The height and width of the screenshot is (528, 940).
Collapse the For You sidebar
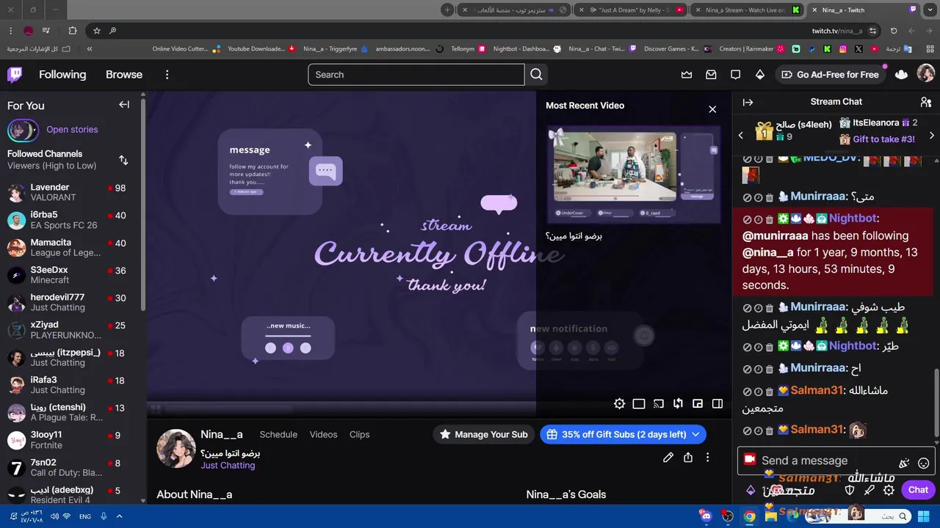point(124,105)
